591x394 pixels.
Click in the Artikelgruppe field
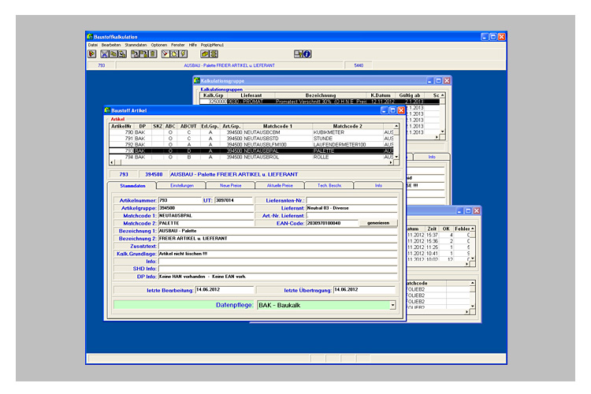tap(206, 208)
